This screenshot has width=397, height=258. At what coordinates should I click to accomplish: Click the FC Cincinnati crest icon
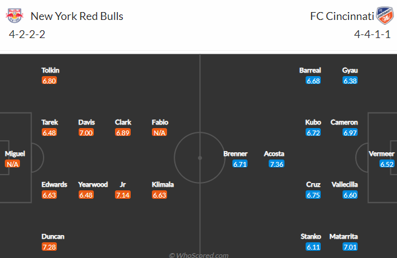[385, 16]
